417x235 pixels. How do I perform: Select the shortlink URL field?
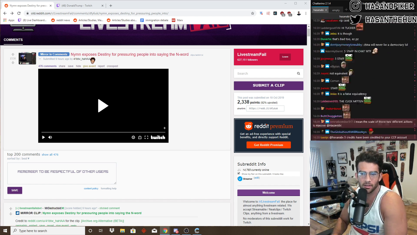tap(265, 108)
